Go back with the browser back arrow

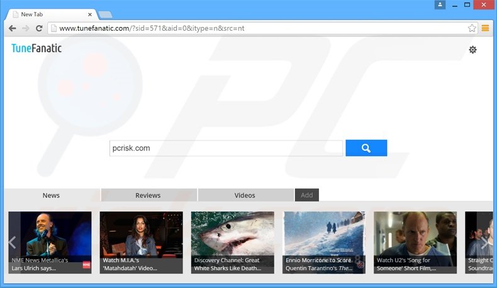point(13,28)
